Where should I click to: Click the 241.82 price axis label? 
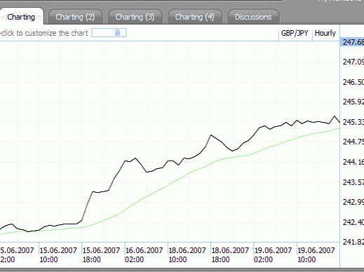[x=353, y=242]
